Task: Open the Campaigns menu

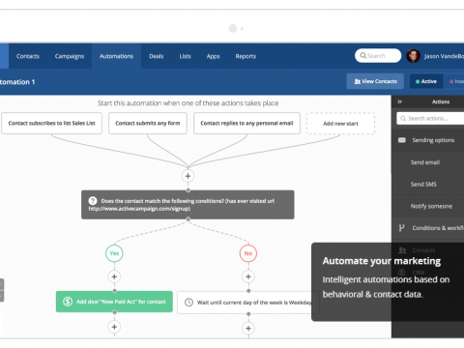Action: pyautogui.click(x=70, y=56)
